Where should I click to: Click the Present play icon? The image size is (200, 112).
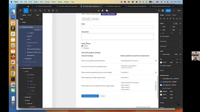pos(174,11)
